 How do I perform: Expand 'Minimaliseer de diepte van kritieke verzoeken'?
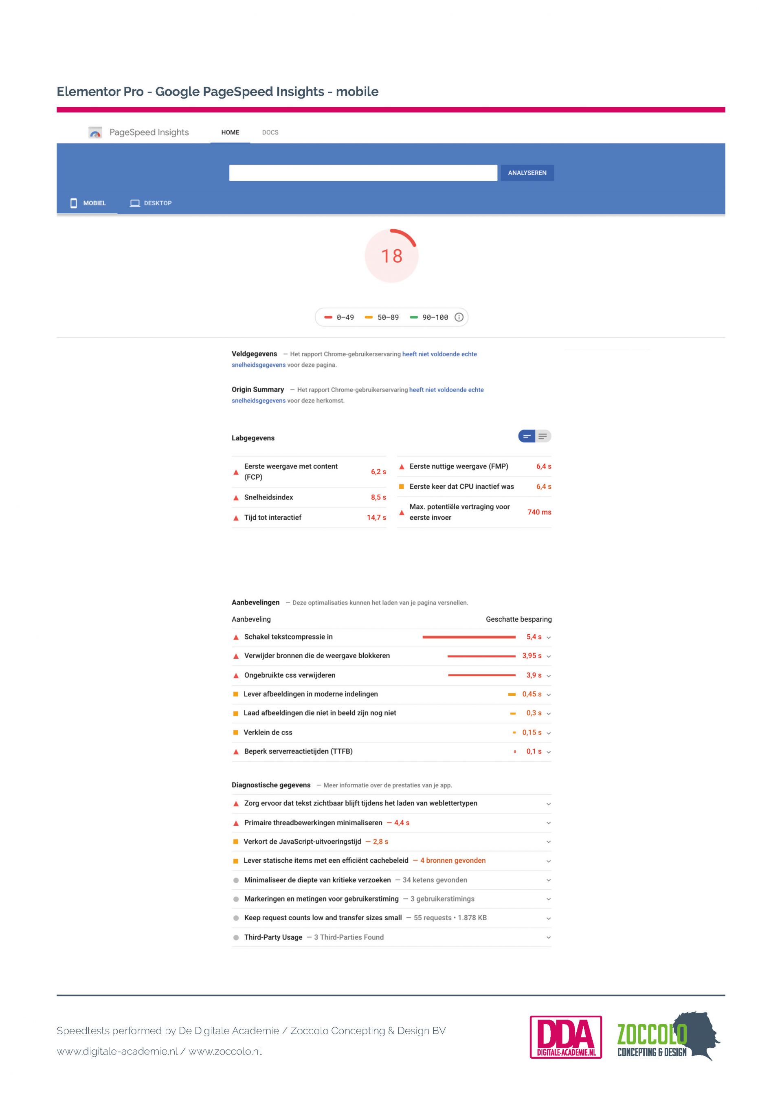pos(391,880)
